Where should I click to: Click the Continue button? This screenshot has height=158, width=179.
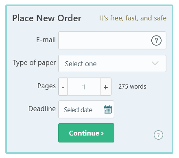tap(86, 133)
